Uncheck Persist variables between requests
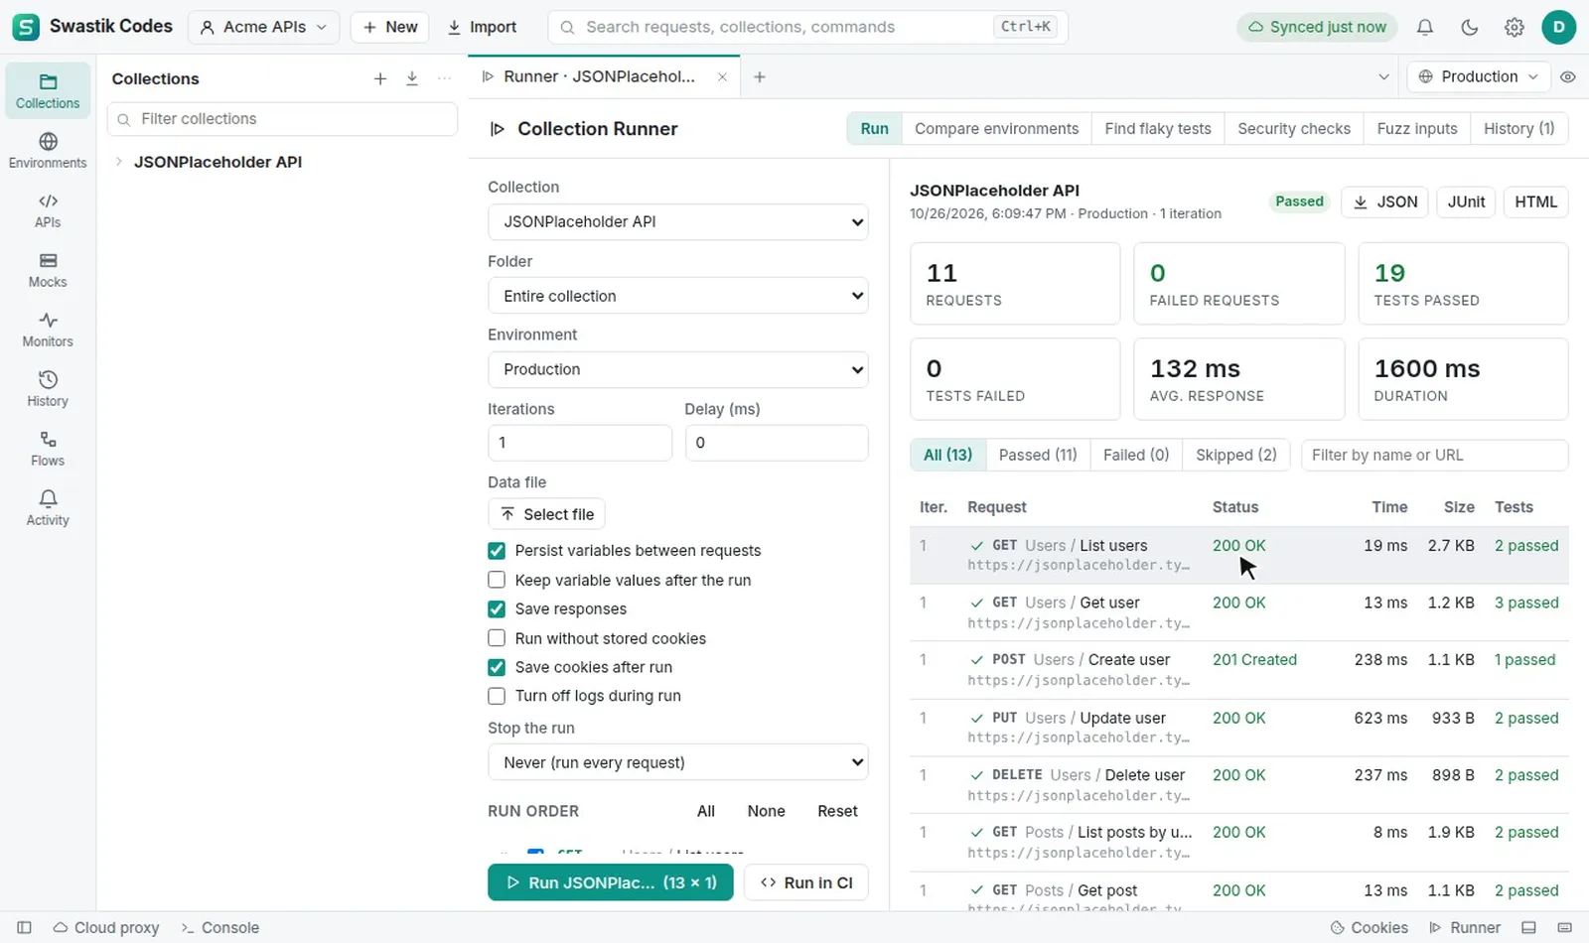 click(x=497, y=551)
